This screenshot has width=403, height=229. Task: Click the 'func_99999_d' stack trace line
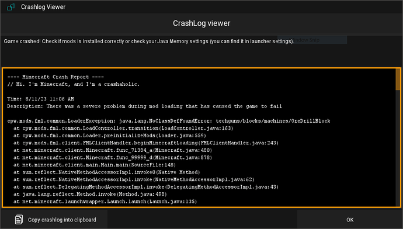[113, 158]
